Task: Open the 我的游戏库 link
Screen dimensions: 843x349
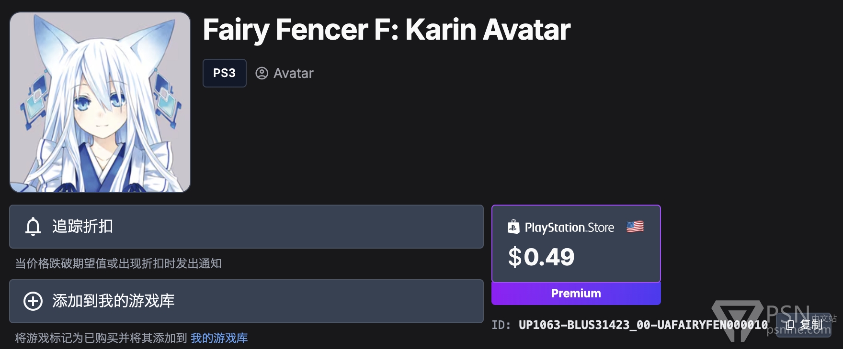Action: 219,338
